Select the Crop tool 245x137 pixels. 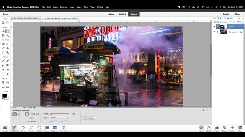click(x=3, y=82)
